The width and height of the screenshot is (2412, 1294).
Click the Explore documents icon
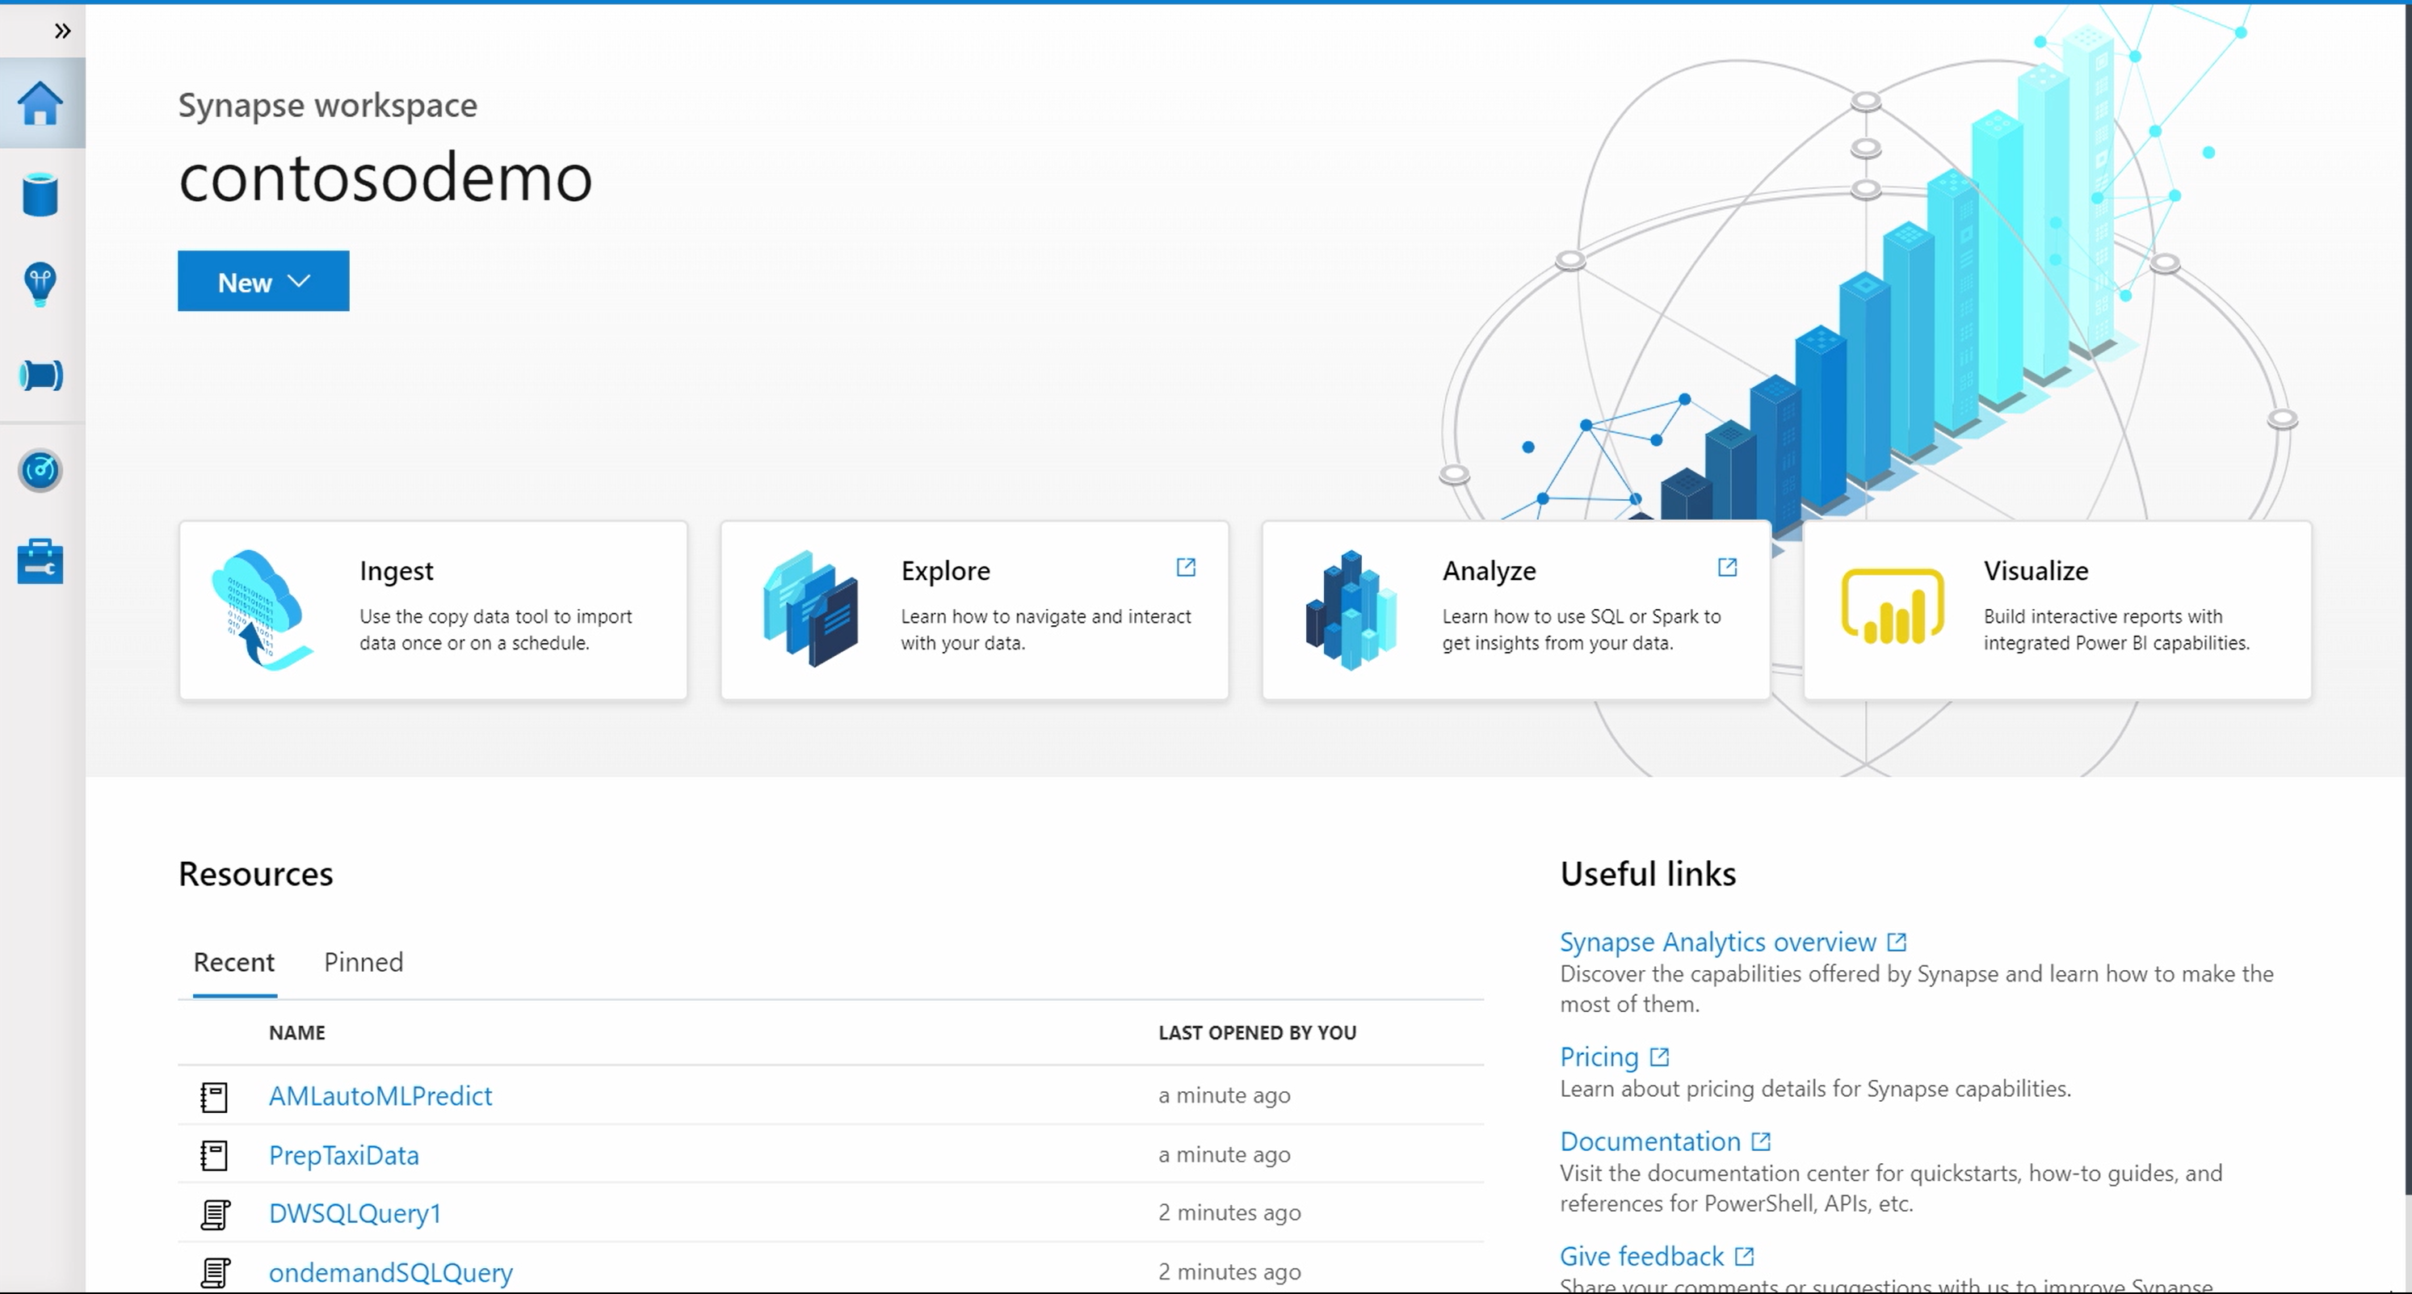click(811, 608)
